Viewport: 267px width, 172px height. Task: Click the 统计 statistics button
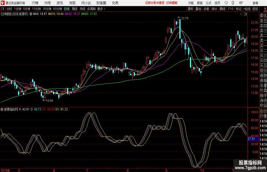click(214, 9)
